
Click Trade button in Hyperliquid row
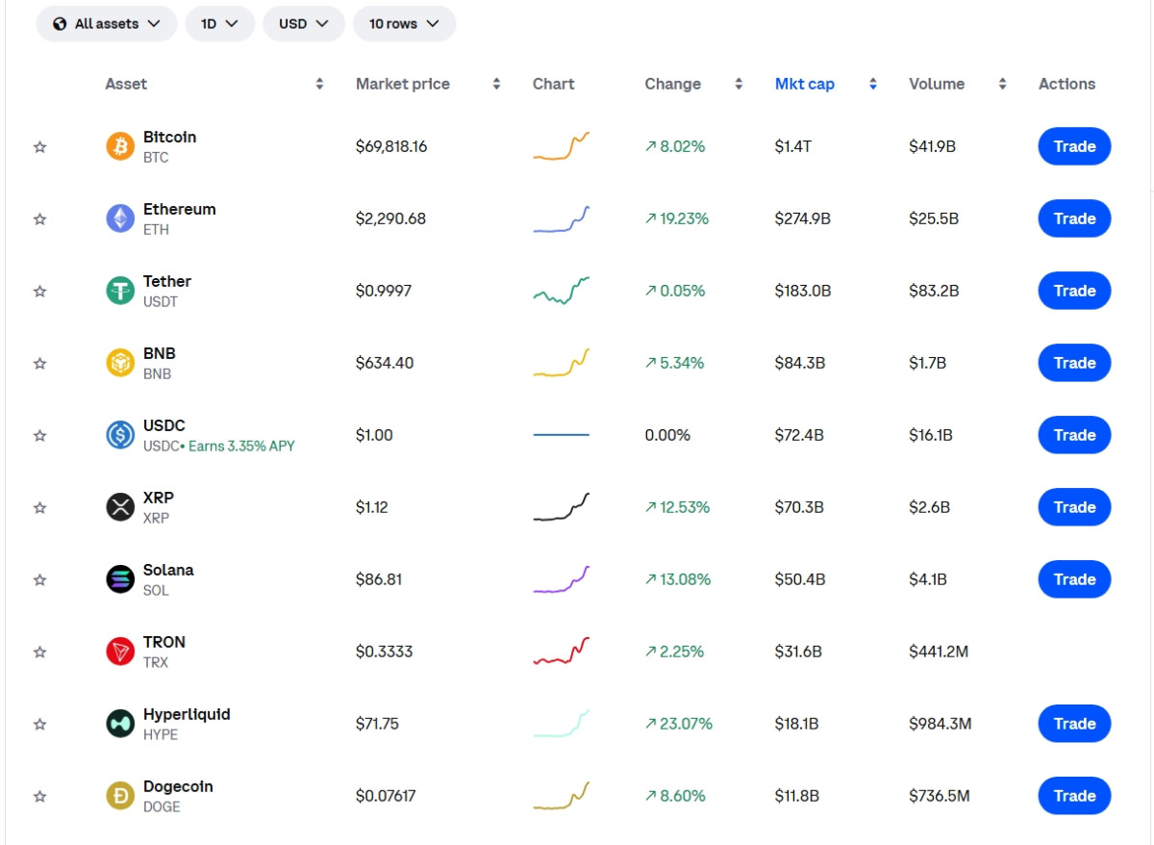[x=1074, y=724]
